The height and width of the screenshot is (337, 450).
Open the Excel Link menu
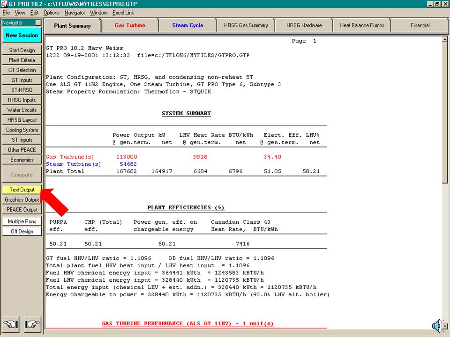coord(123,13)
